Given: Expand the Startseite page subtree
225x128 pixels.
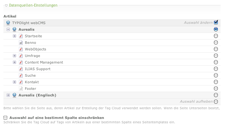Looking at the screenshot, I should point(14,36).
